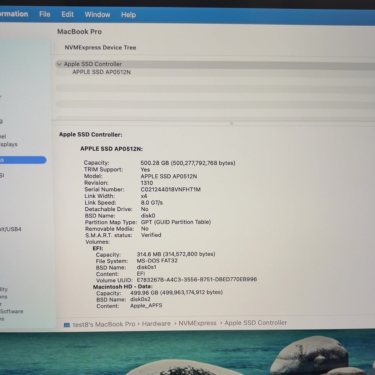Click the EFI capacity 314.6 MB value

pyautogui.click(x=176, y=254)
